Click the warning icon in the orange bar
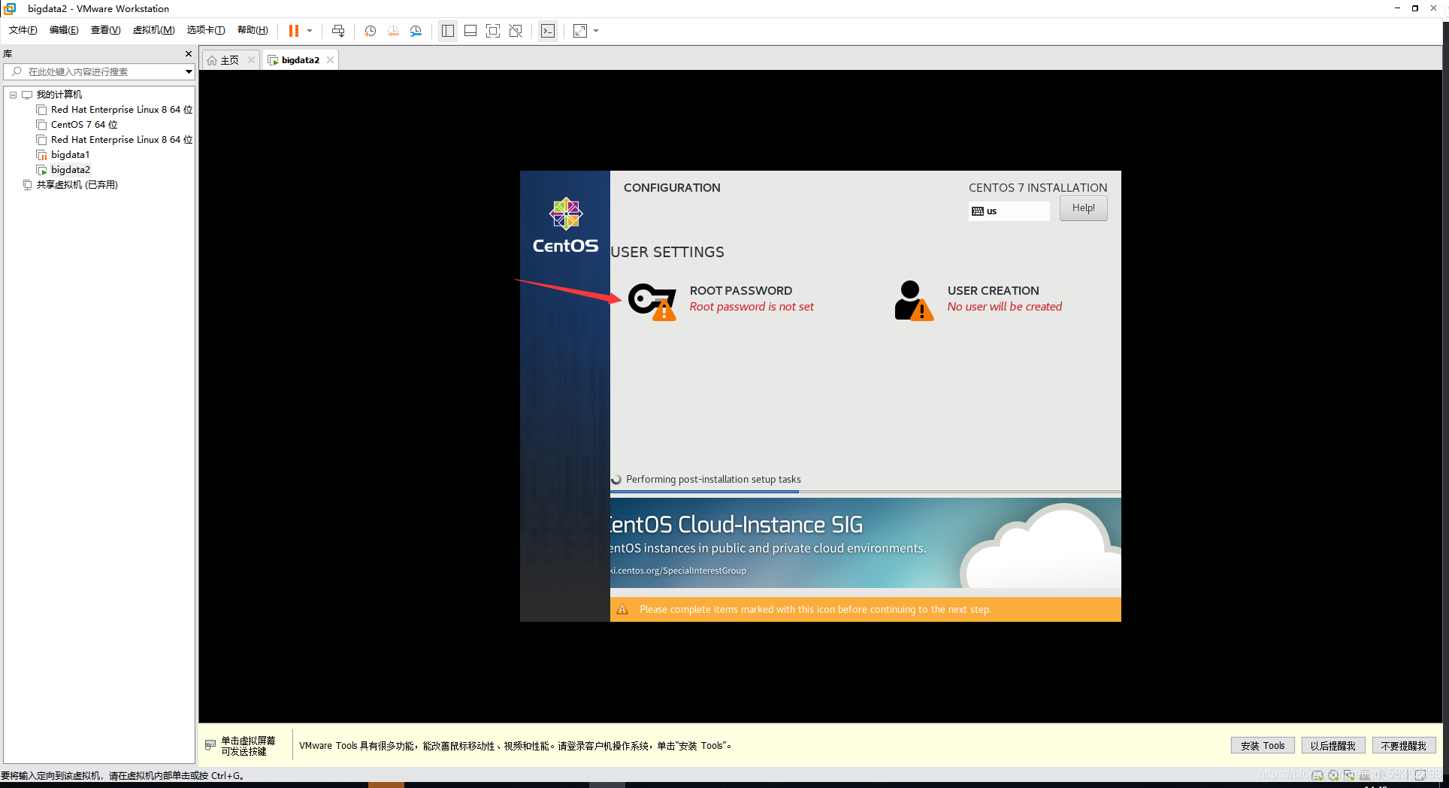This screenshot has width=1449, height=788. click(622, 609)
